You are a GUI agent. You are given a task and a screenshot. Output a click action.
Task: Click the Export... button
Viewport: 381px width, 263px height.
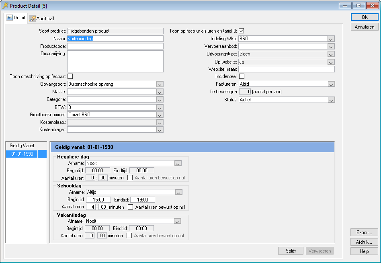[x=364, y=232]
